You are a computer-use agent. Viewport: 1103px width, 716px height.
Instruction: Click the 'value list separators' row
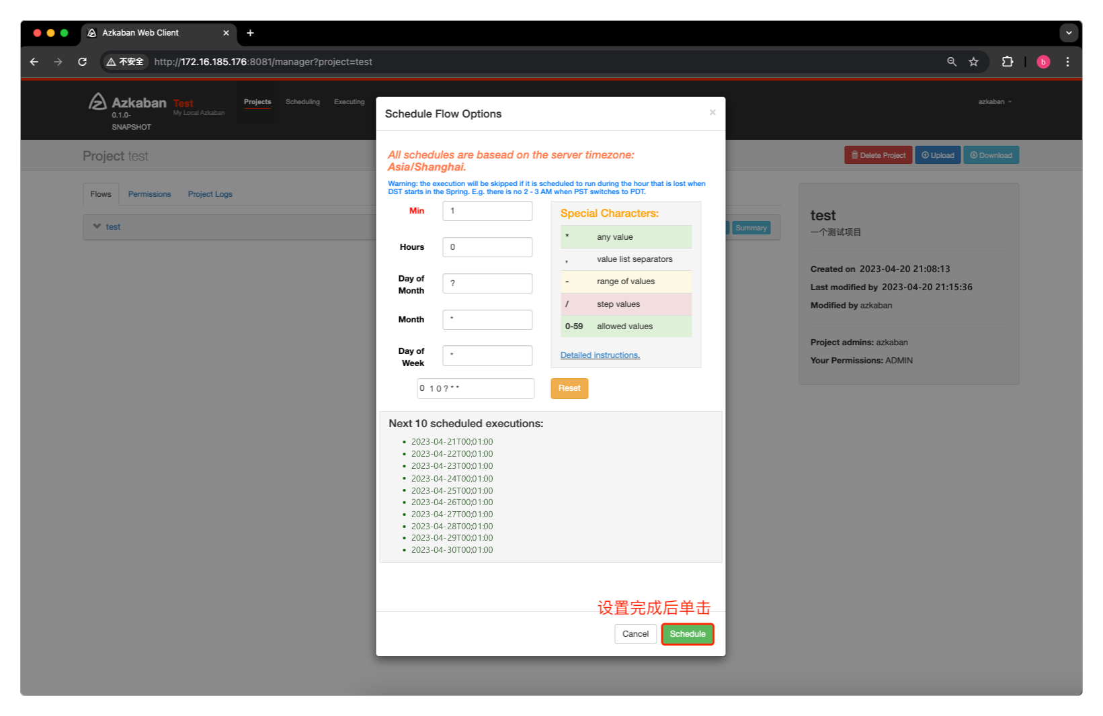[626, 259]
